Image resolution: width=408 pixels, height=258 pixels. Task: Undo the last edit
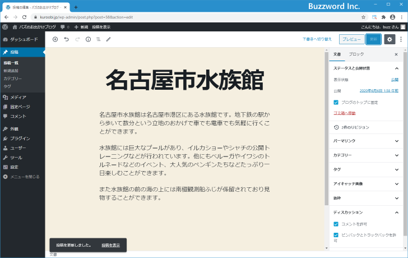point(66,39)
